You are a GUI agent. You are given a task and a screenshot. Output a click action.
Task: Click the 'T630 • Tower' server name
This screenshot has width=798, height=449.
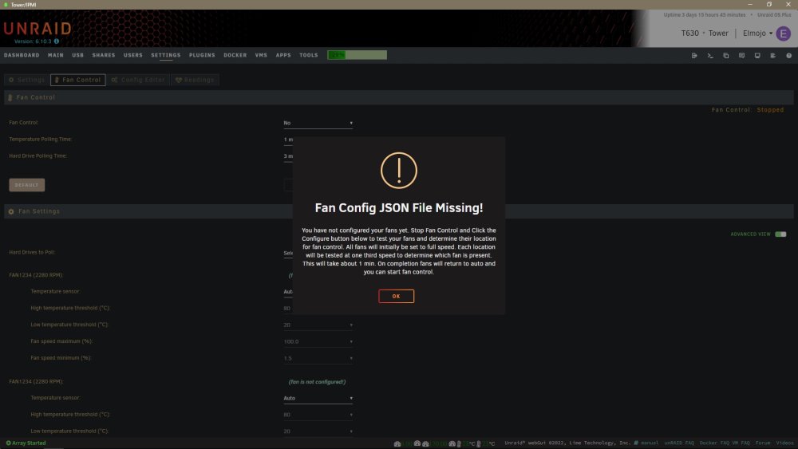coord(705,33)
